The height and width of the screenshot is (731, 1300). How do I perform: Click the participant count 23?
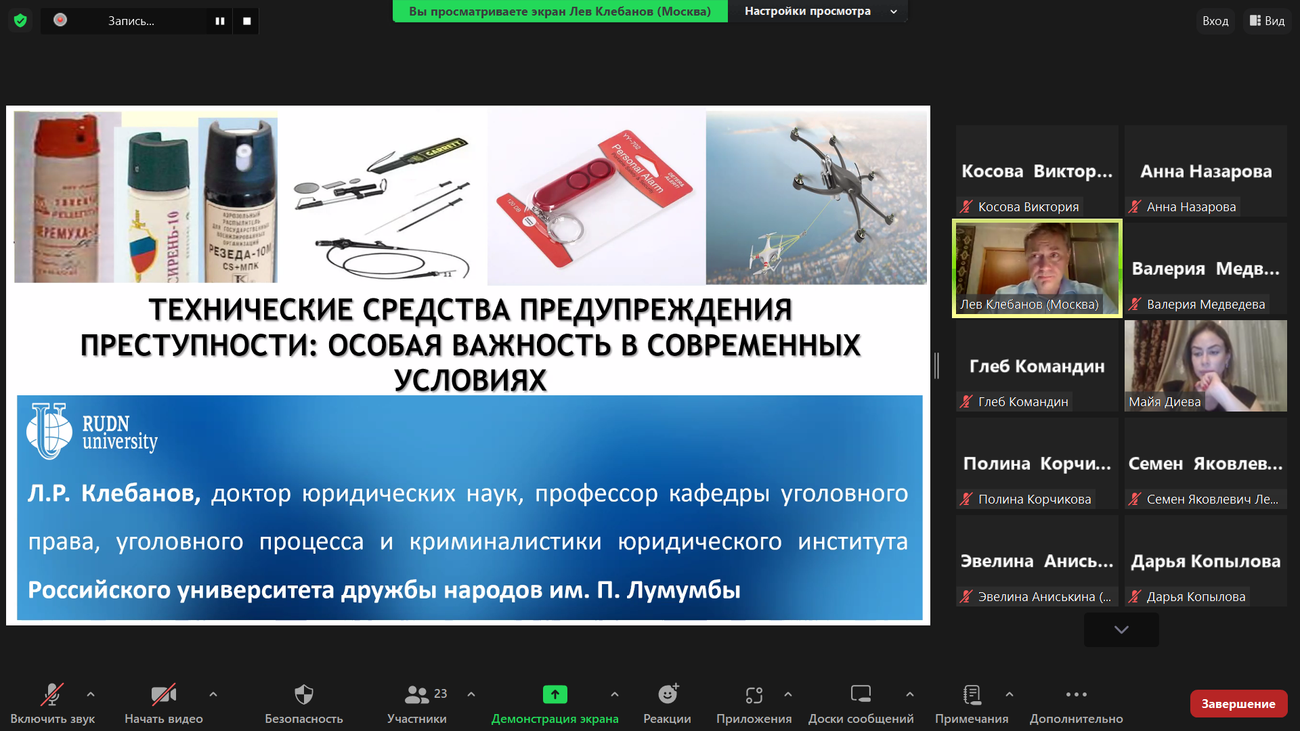click(441, 694)
